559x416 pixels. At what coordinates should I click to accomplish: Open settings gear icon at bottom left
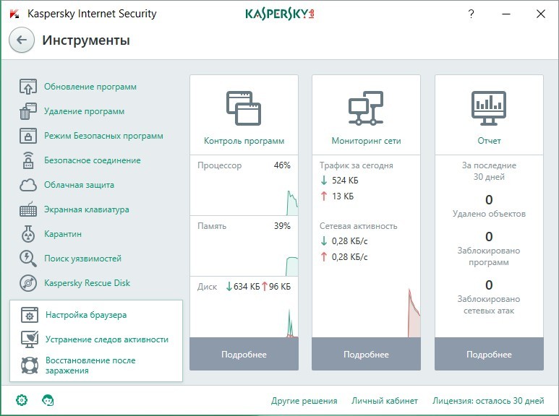click(x=22, y=400)
